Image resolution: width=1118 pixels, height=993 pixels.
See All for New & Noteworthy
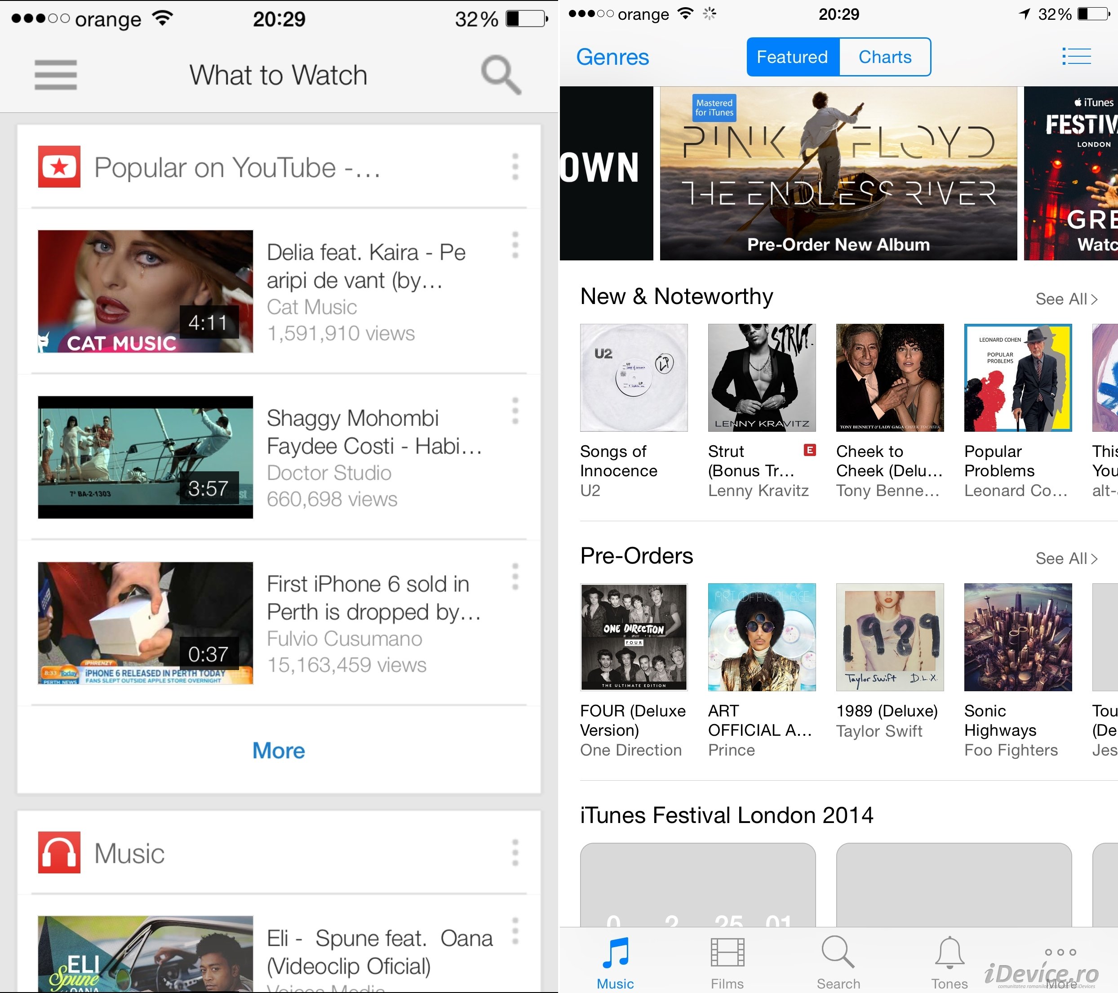click(1067, 299)
